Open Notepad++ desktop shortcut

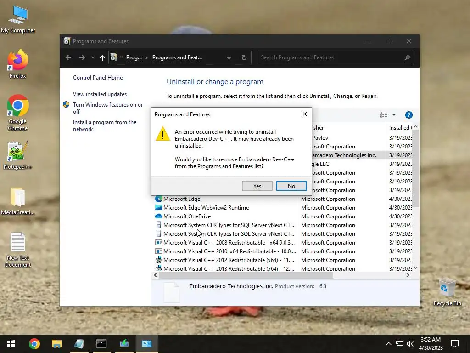click(18, 155)
